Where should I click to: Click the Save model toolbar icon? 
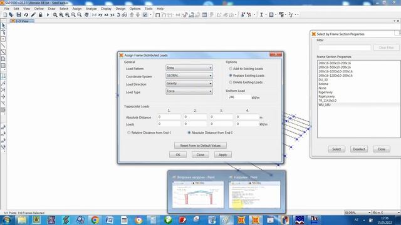point(19,15)
